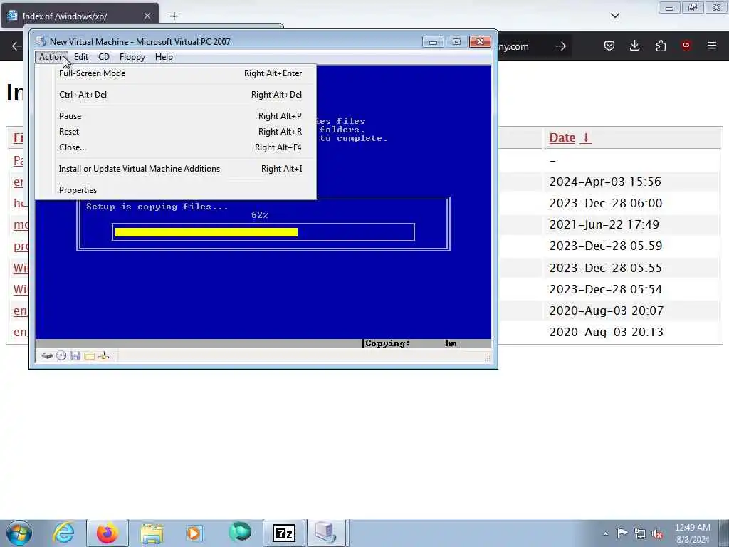Open the Windows Start menu
This screenshot has height=547, width=729.
click(x=19, y=533)
